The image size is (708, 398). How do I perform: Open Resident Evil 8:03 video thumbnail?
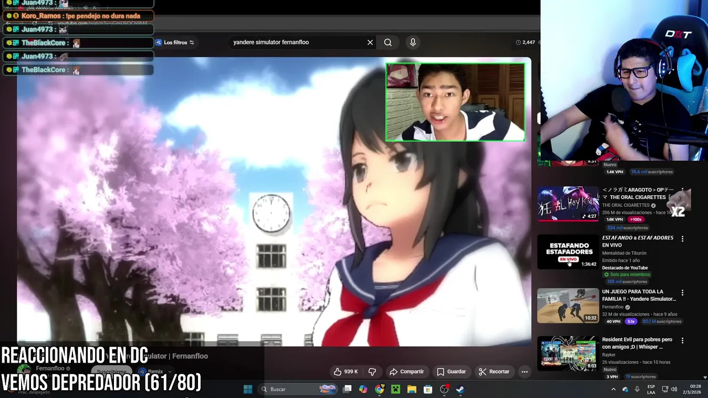point(568,353)
